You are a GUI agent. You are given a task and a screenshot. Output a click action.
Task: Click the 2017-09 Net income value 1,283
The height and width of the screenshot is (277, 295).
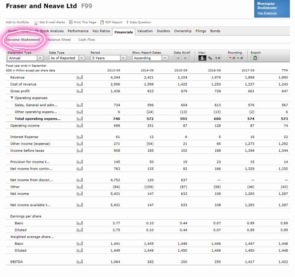(x=249, y=194)
